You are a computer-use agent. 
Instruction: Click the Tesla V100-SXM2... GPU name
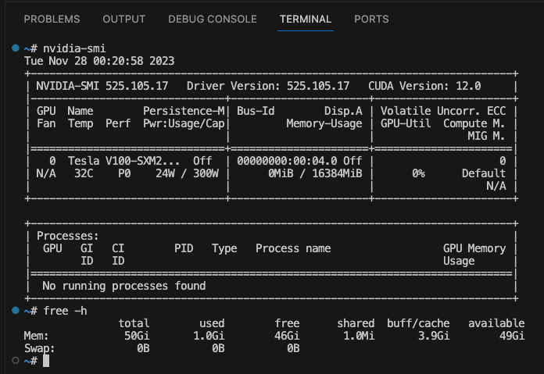point(123,161)
